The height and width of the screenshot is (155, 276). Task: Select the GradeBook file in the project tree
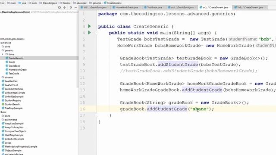click(14, 66)
